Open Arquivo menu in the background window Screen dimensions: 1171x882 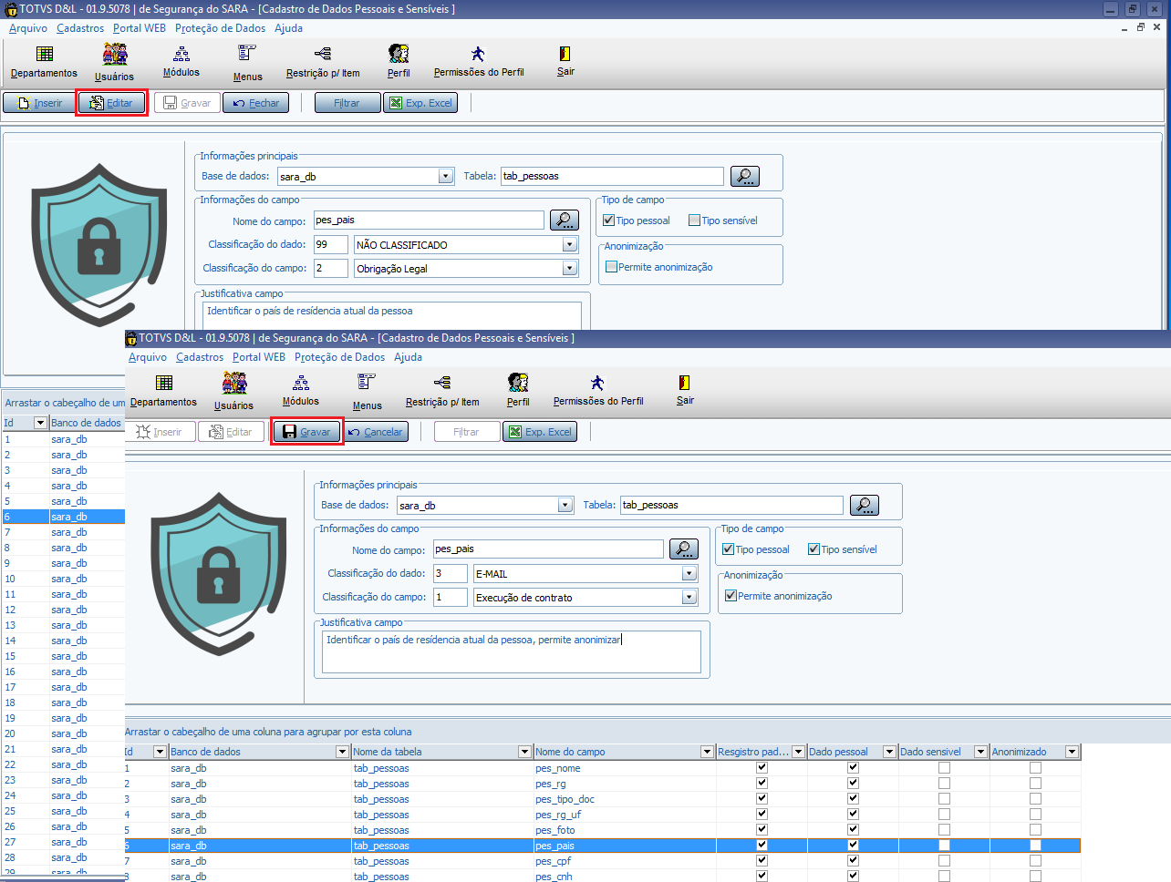28,28
